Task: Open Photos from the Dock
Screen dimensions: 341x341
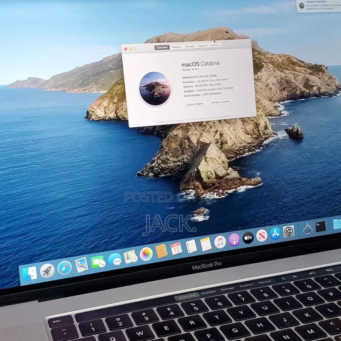Action: click(146, 254)
